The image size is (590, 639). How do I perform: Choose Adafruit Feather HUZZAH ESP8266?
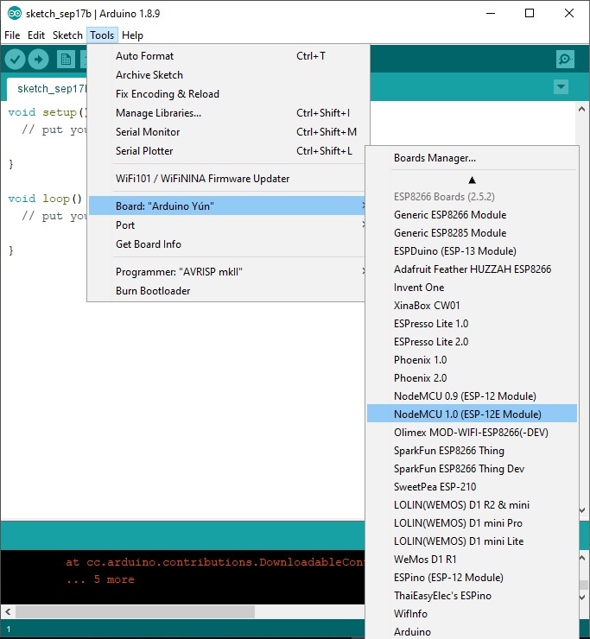[x=472, y=269]
